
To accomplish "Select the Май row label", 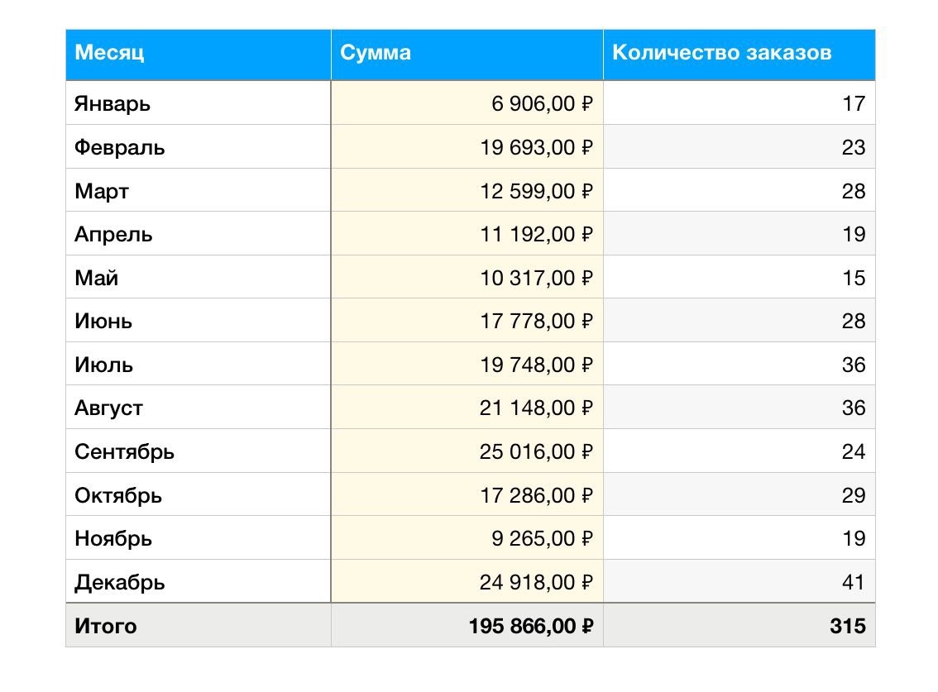I will (x=198, y=277).
